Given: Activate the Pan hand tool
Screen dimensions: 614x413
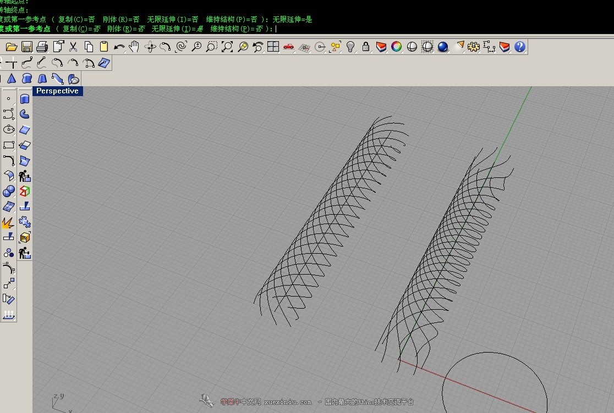Looking at the screenshot, I should [134, 47].
